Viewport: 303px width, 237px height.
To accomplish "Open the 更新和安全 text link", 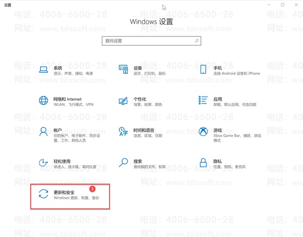I will [64, 192].
